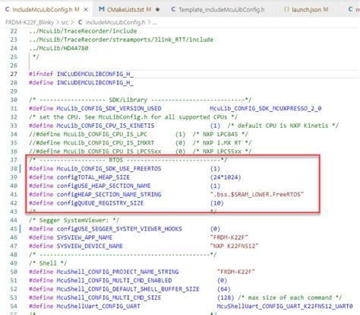Click line number 27 in the gutter
The width and height of the screenshot is (360, 315).
click(14, 74)
